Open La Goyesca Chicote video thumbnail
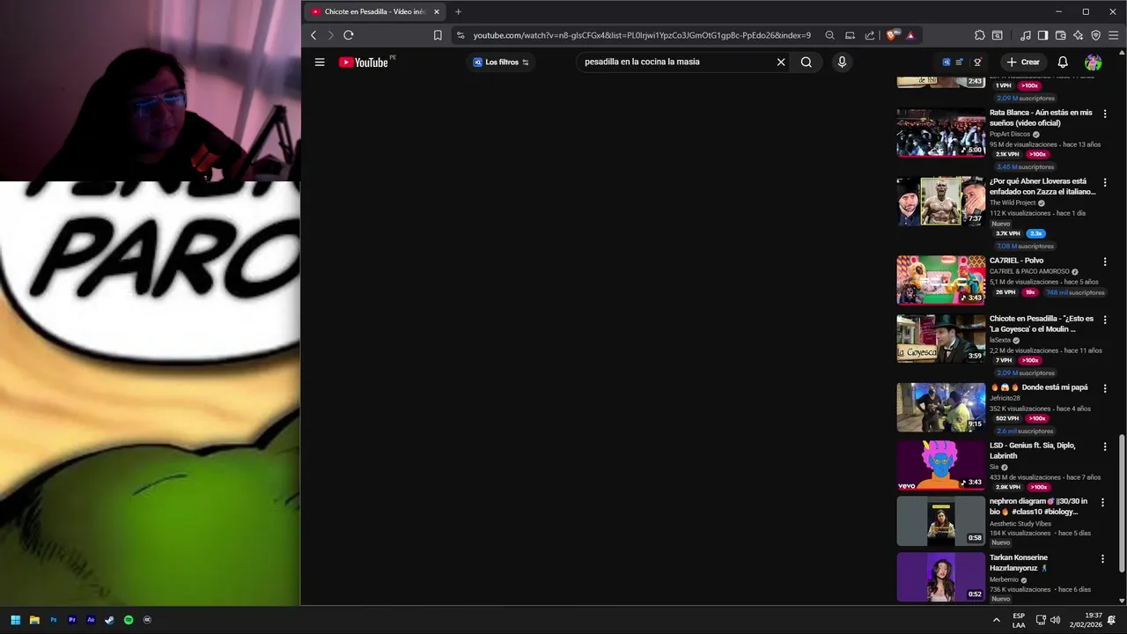Image resolution: width=1127 pixels, height=634 pixels. 940,338
